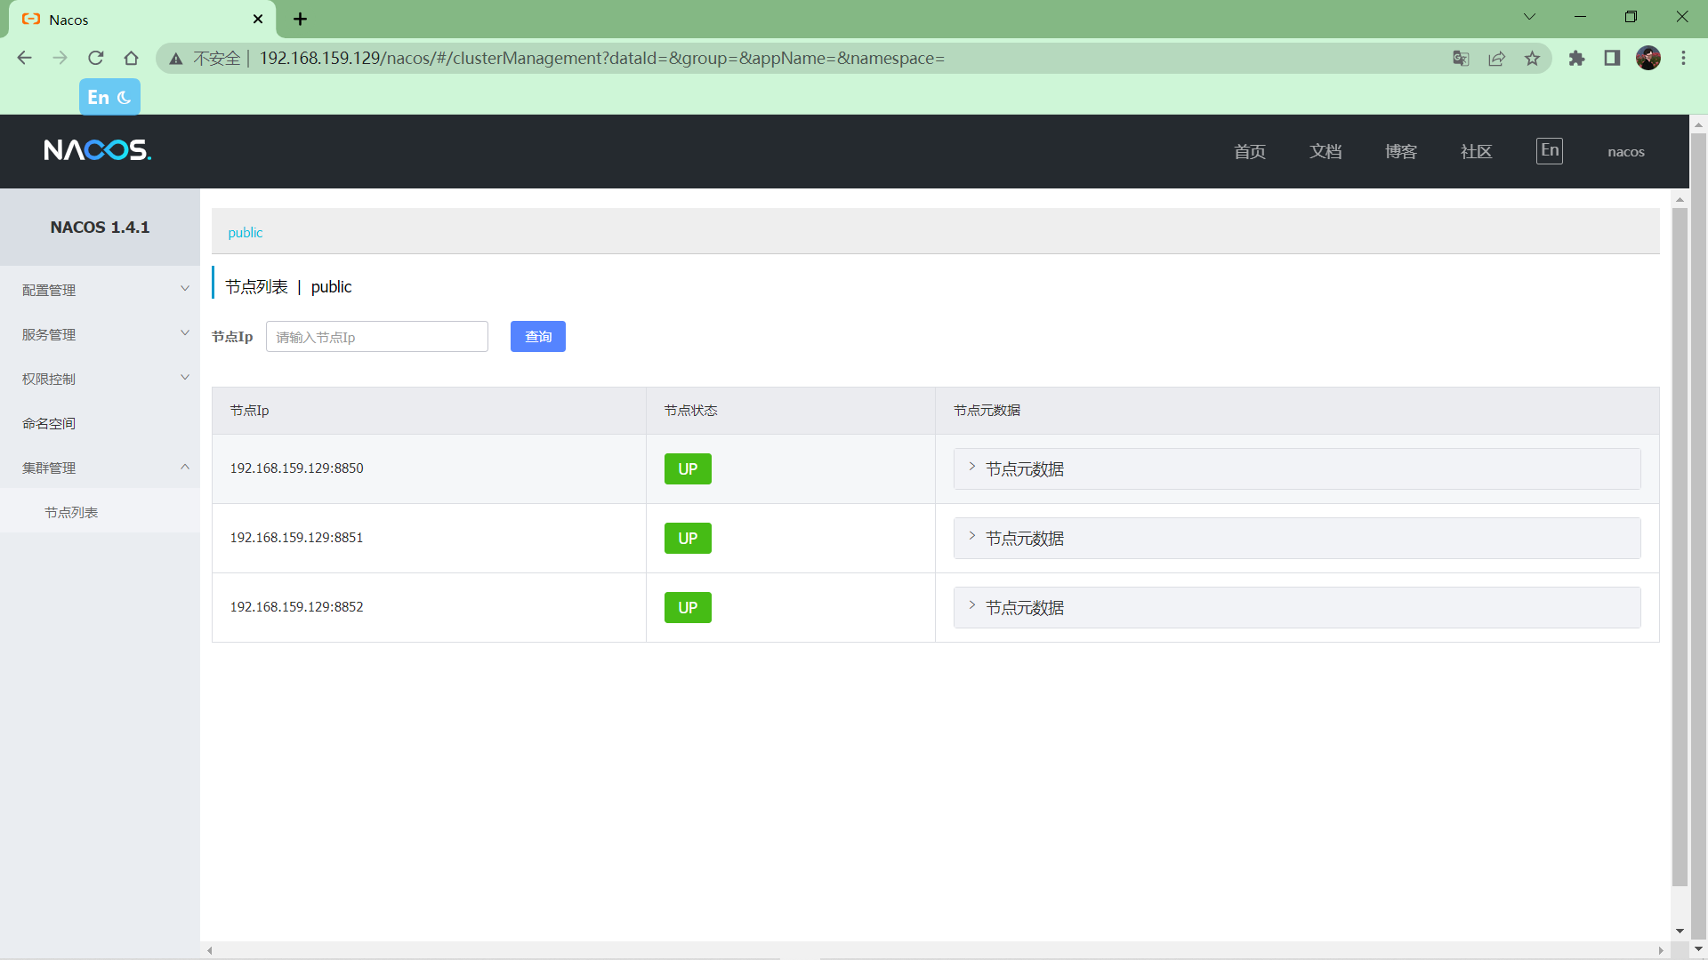Open the browser three-dot menu
The height and width of the screenshot is (960, 1708).
tap(1683, 58)
